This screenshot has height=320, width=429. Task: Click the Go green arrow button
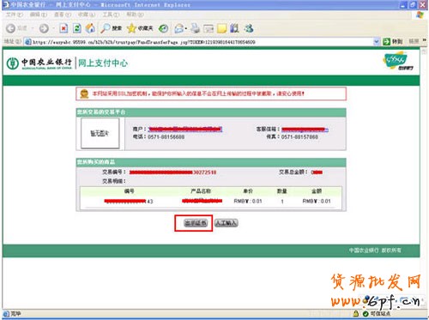coord(387,41)
